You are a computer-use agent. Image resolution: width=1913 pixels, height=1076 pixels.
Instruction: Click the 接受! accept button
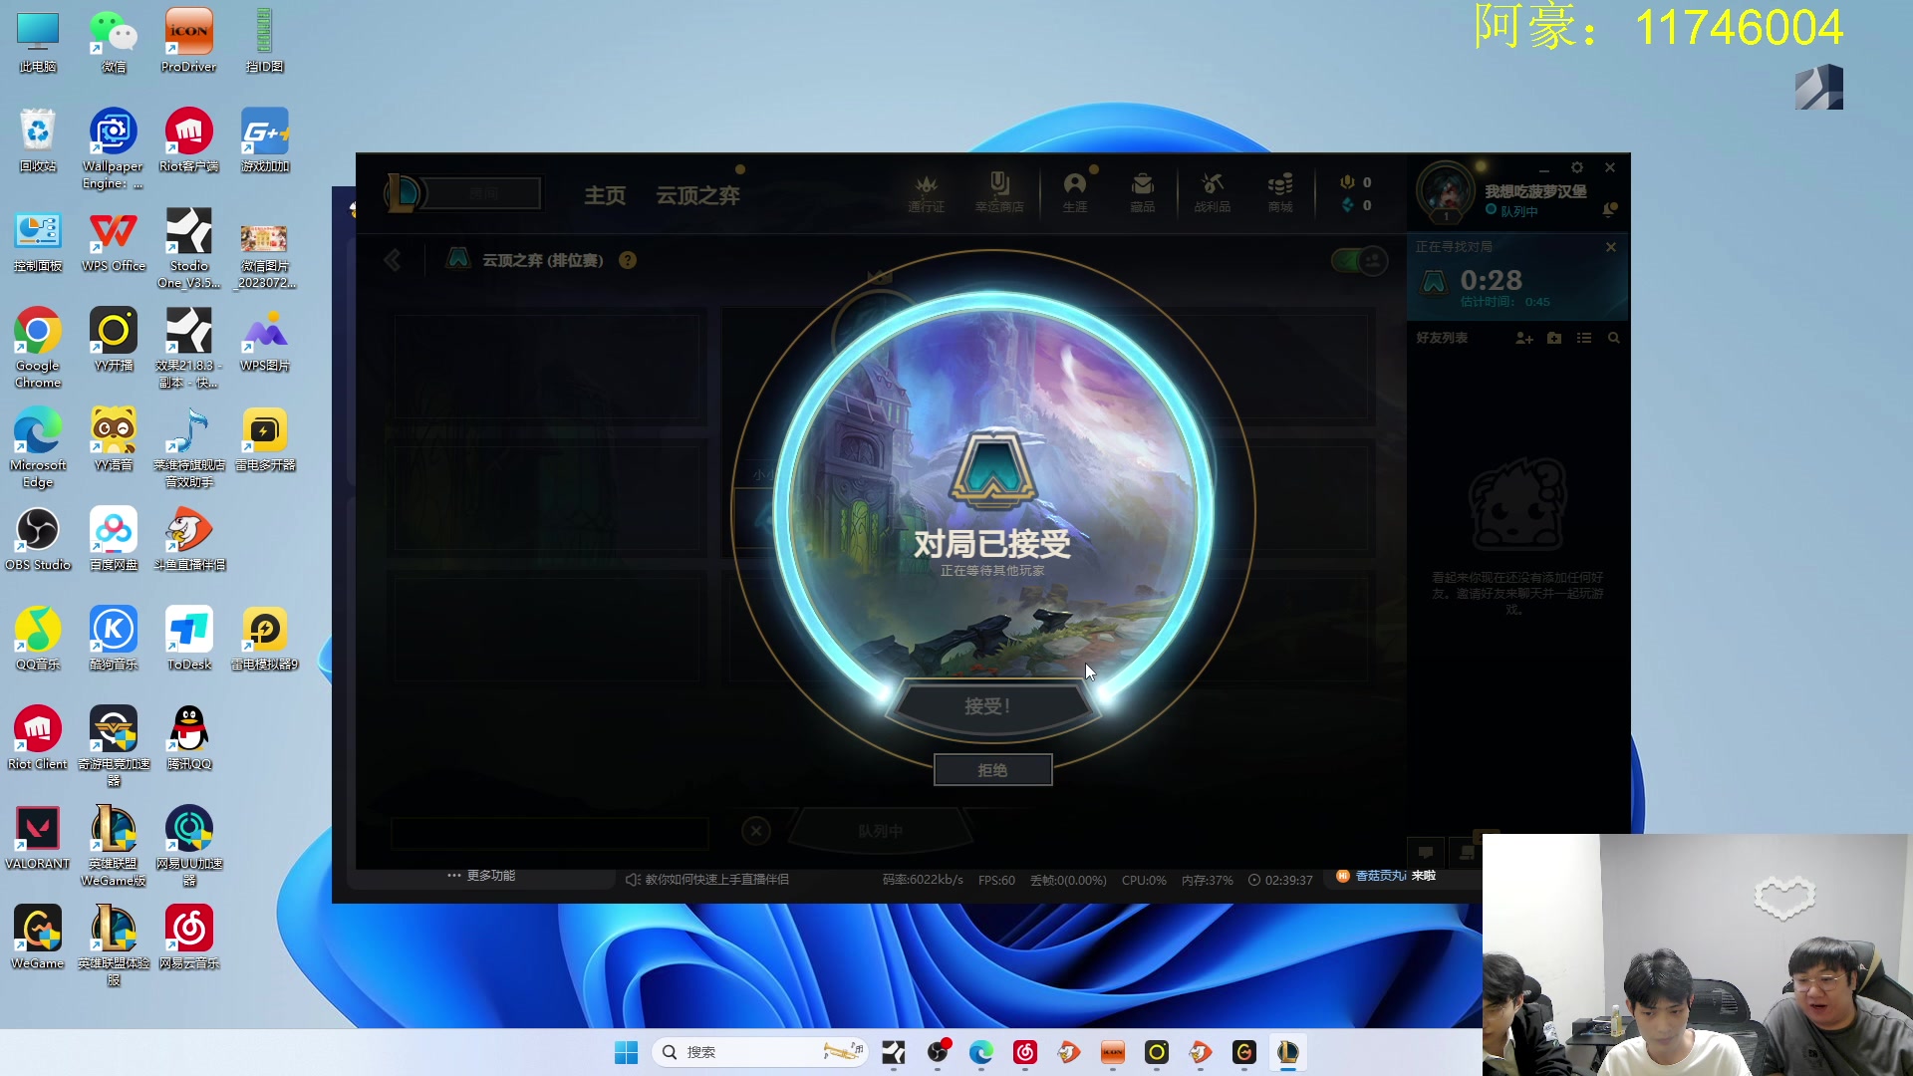coord(992,706)
